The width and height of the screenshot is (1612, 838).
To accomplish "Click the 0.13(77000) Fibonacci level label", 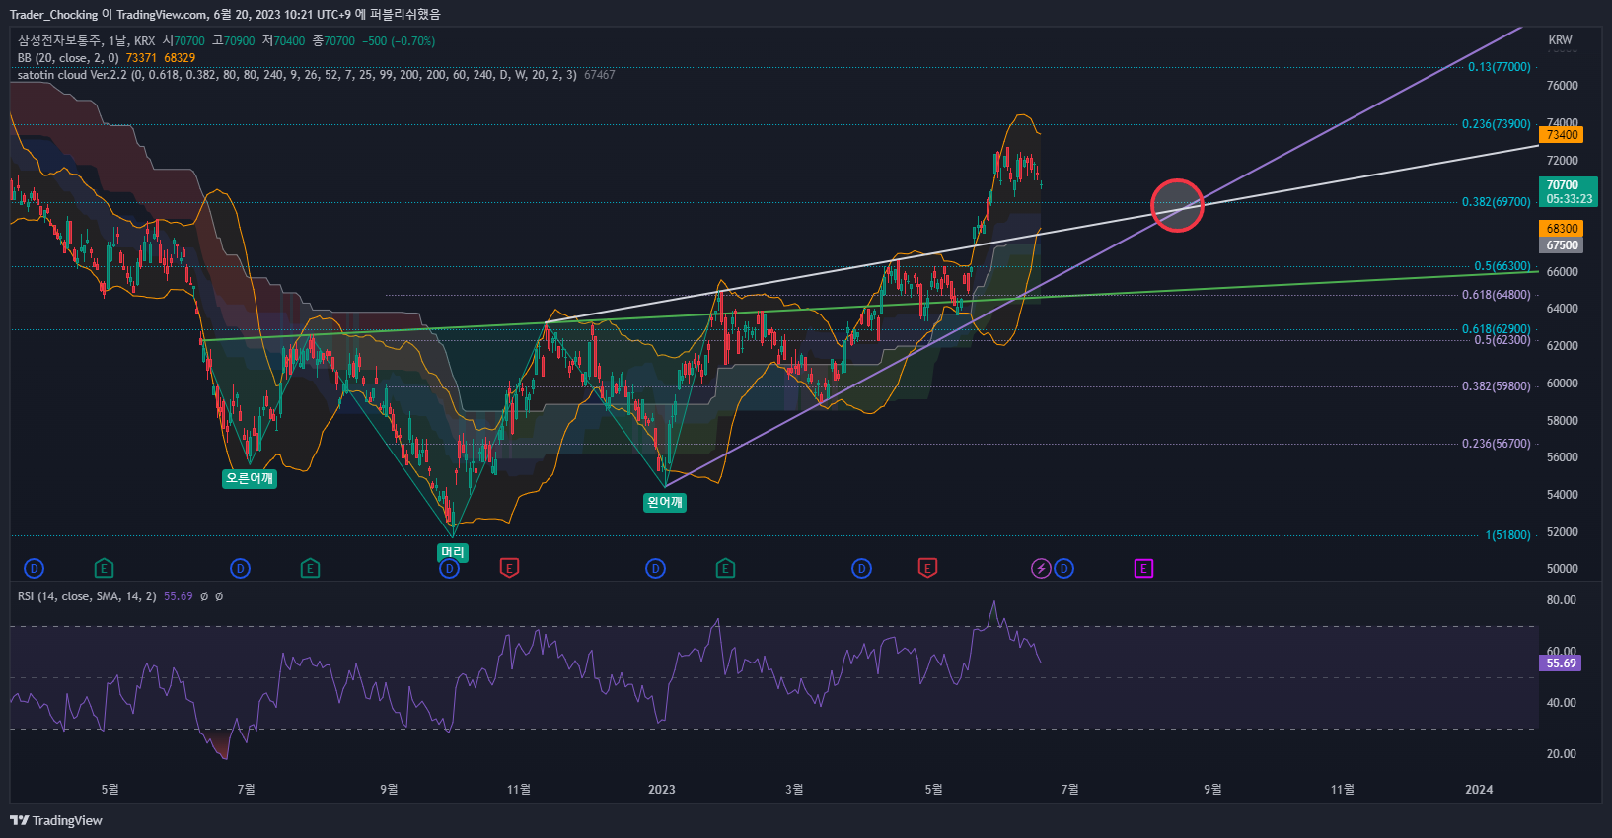I will point(1500,67).
